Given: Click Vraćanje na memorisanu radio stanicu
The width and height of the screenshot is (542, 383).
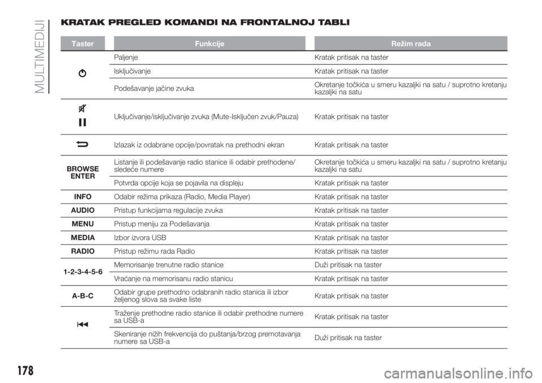Looking at the screenshot, I should [173, 278].
